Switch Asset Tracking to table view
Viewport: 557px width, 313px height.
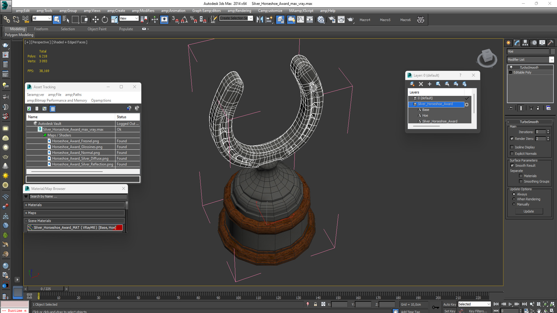click(53, 109)
